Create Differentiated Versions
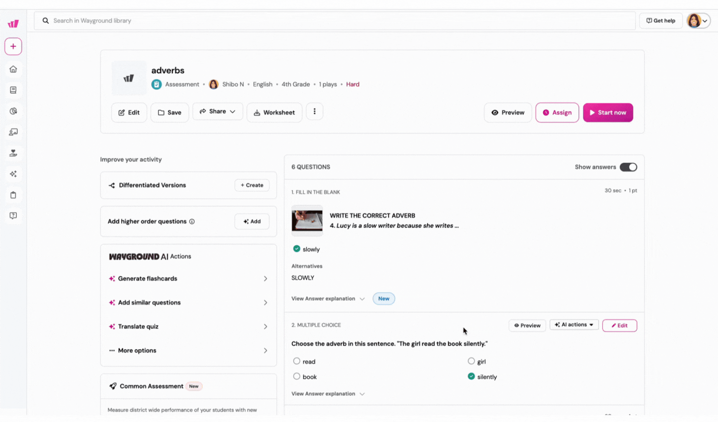This screenshot has width=718, height=422. pyautogui.click(x=252, y=185)
